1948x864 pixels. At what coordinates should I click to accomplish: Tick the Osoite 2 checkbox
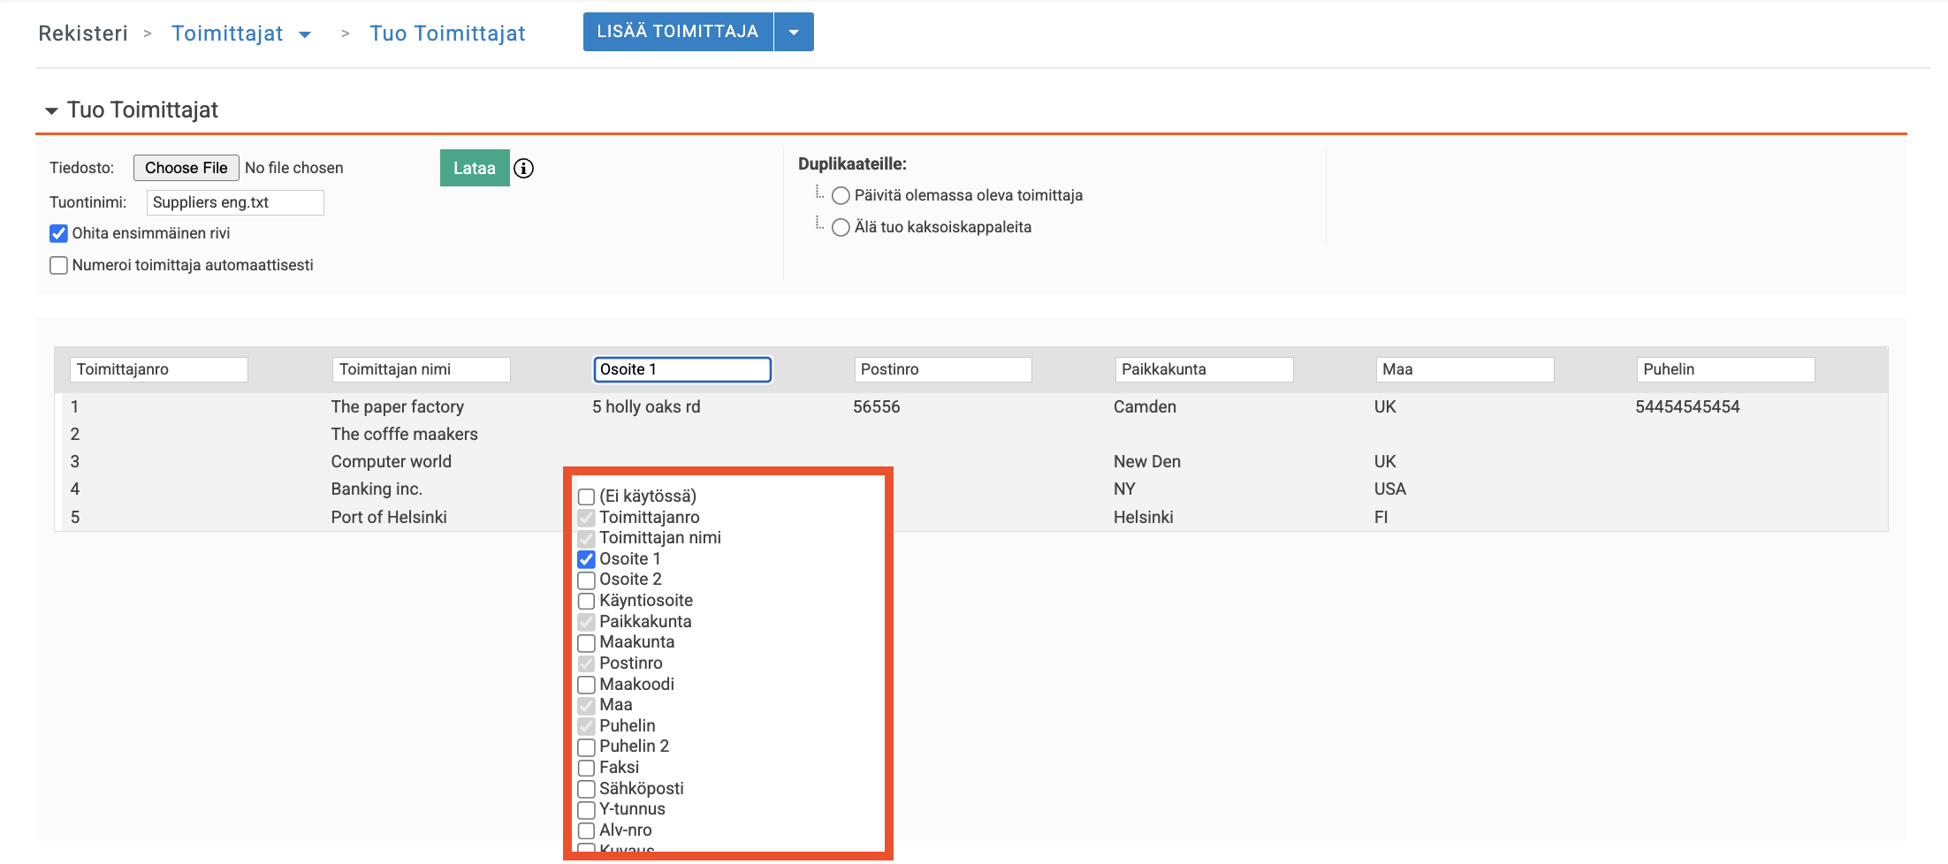click(586, 580)
